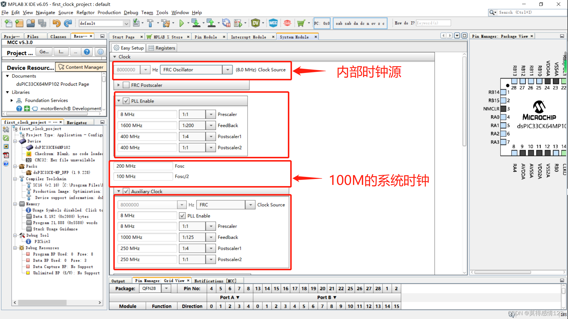568x319 pixels.
Task: Open the MPLAB X Store cart
Action: click(301, 23)
